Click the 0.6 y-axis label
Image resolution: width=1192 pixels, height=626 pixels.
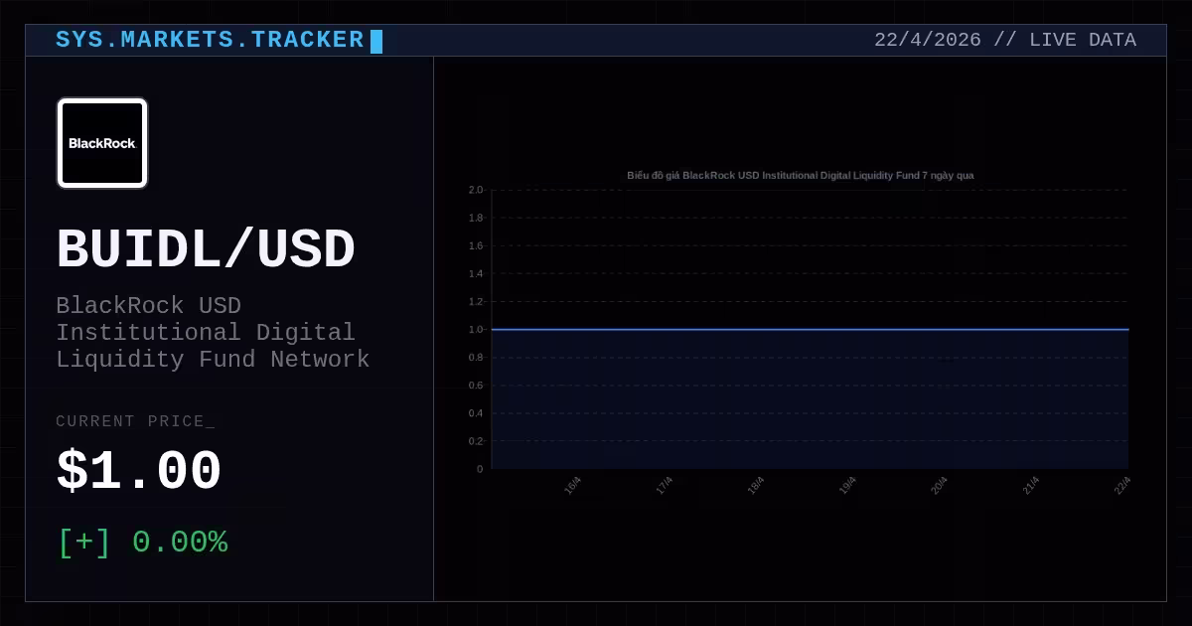coord(476,385)
